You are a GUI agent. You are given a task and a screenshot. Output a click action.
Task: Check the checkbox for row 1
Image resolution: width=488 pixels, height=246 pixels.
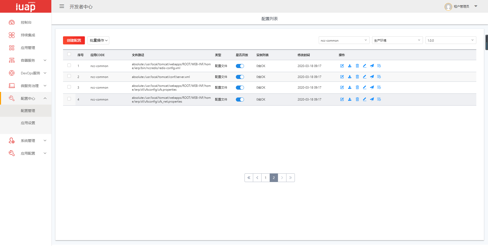pyautogui.click(x=69, y=65)
